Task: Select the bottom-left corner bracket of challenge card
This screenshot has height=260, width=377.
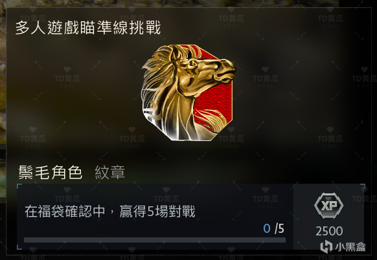Action: [x=19, y=247]
